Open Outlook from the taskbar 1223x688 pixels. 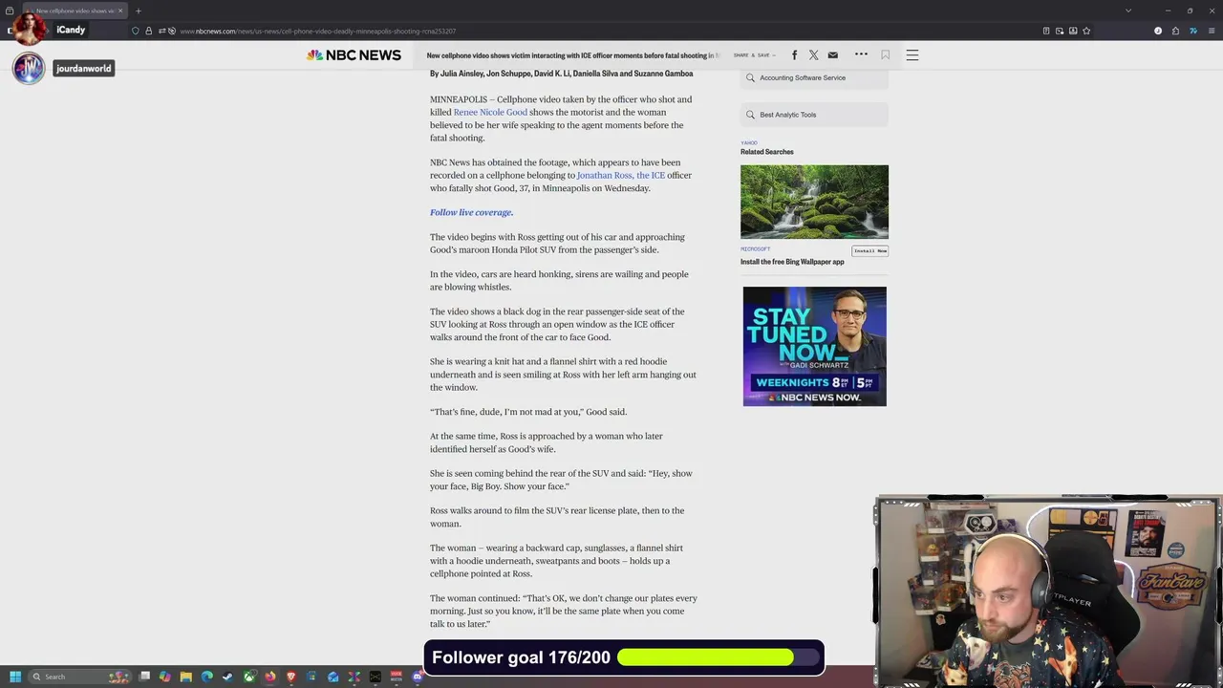pyautogui.click(x=333, y=677)
